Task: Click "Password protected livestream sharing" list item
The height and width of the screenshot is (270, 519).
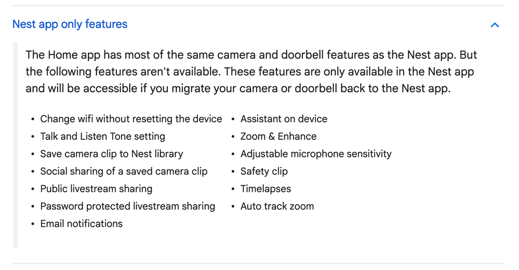Action: 127,206
